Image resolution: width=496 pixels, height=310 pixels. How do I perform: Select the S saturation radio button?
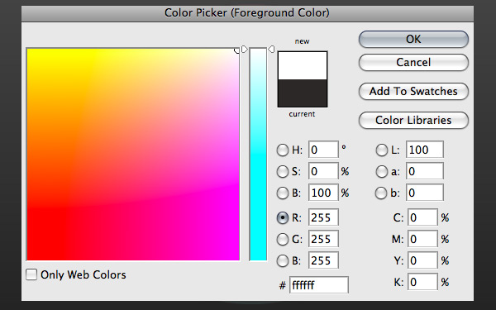[283, 171]
